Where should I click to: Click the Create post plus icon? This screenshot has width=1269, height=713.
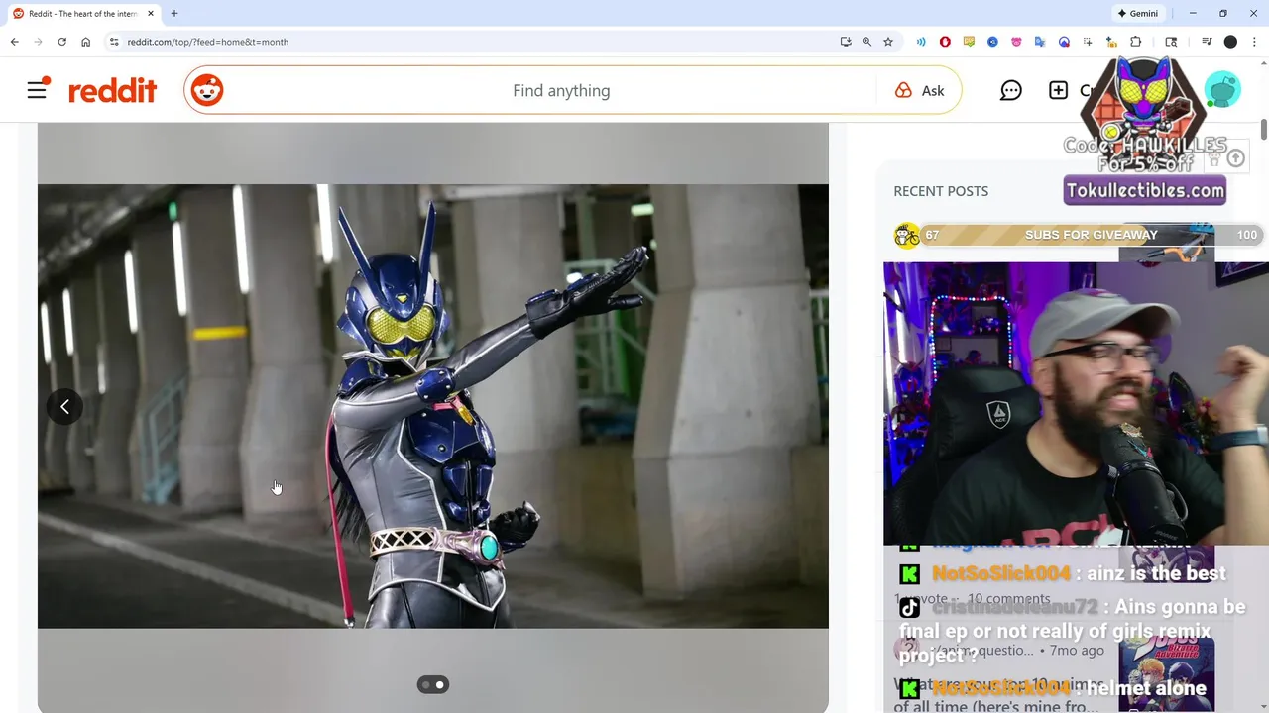point(1058,90)
